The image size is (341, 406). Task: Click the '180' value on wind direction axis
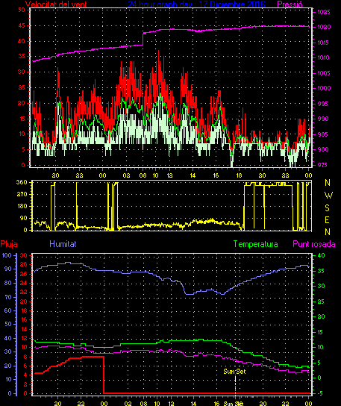point(22,206)
